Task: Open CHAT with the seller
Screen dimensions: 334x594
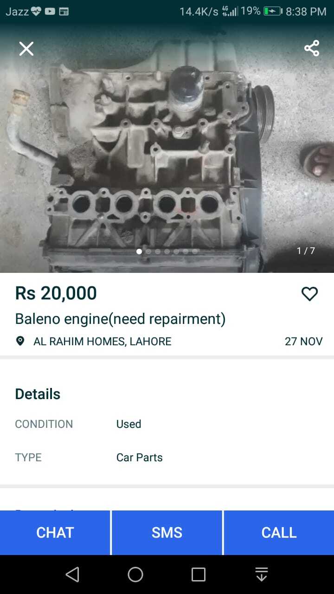Action: click(55, 533)
